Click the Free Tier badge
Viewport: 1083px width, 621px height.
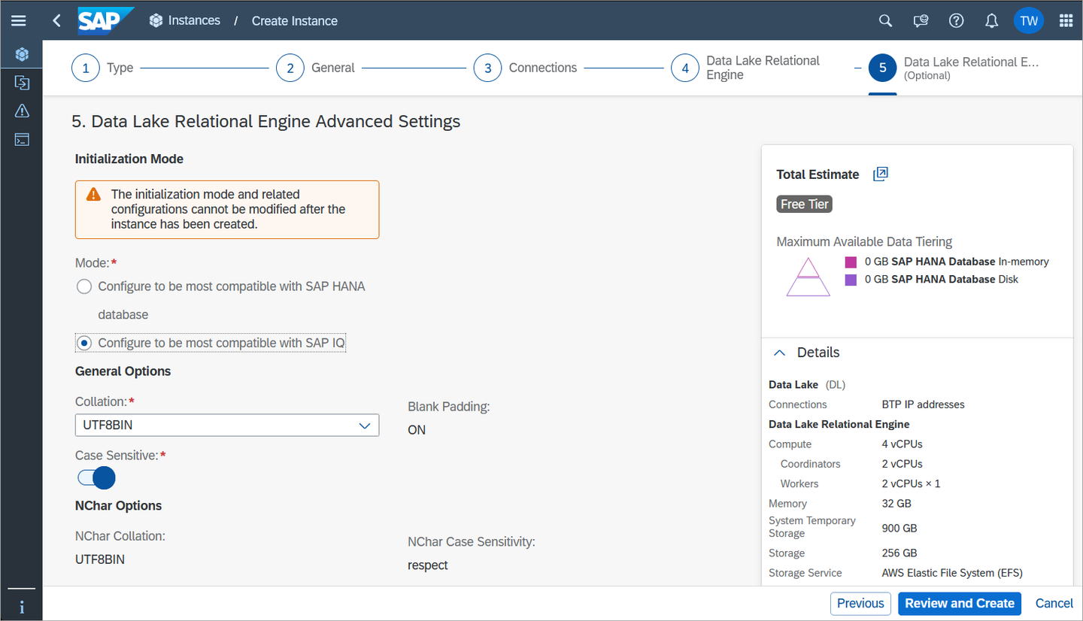point(804,204)
